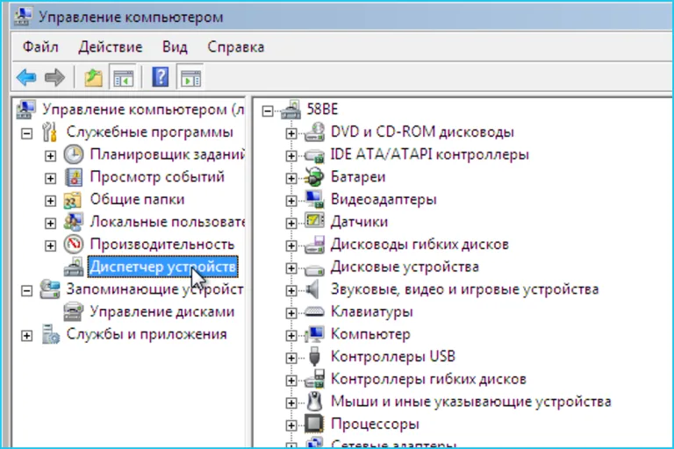Click the Процессоры chip icon

[x=314, y=424]
